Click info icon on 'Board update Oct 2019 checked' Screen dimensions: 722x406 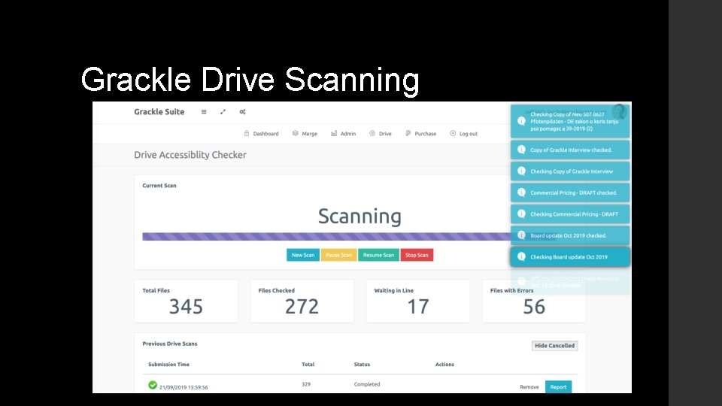521,235
